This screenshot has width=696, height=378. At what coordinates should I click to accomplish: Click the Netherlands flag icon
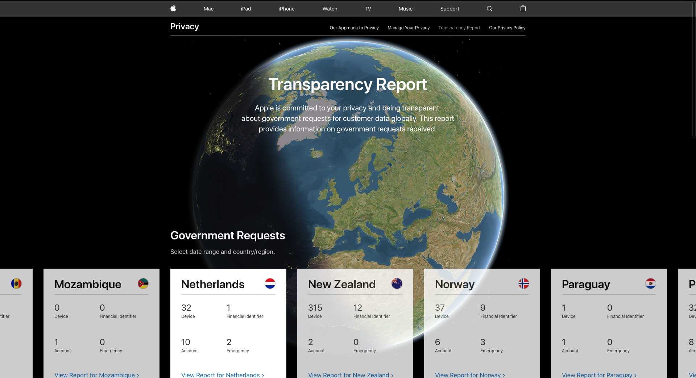click(270, 283)
